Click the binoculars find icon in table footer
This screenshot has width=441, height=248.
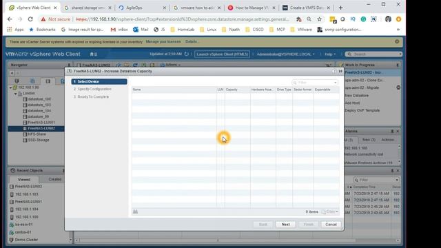click(135, 211)
